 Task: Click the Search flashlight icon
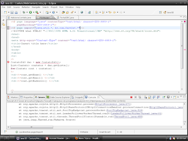(72, 12)
